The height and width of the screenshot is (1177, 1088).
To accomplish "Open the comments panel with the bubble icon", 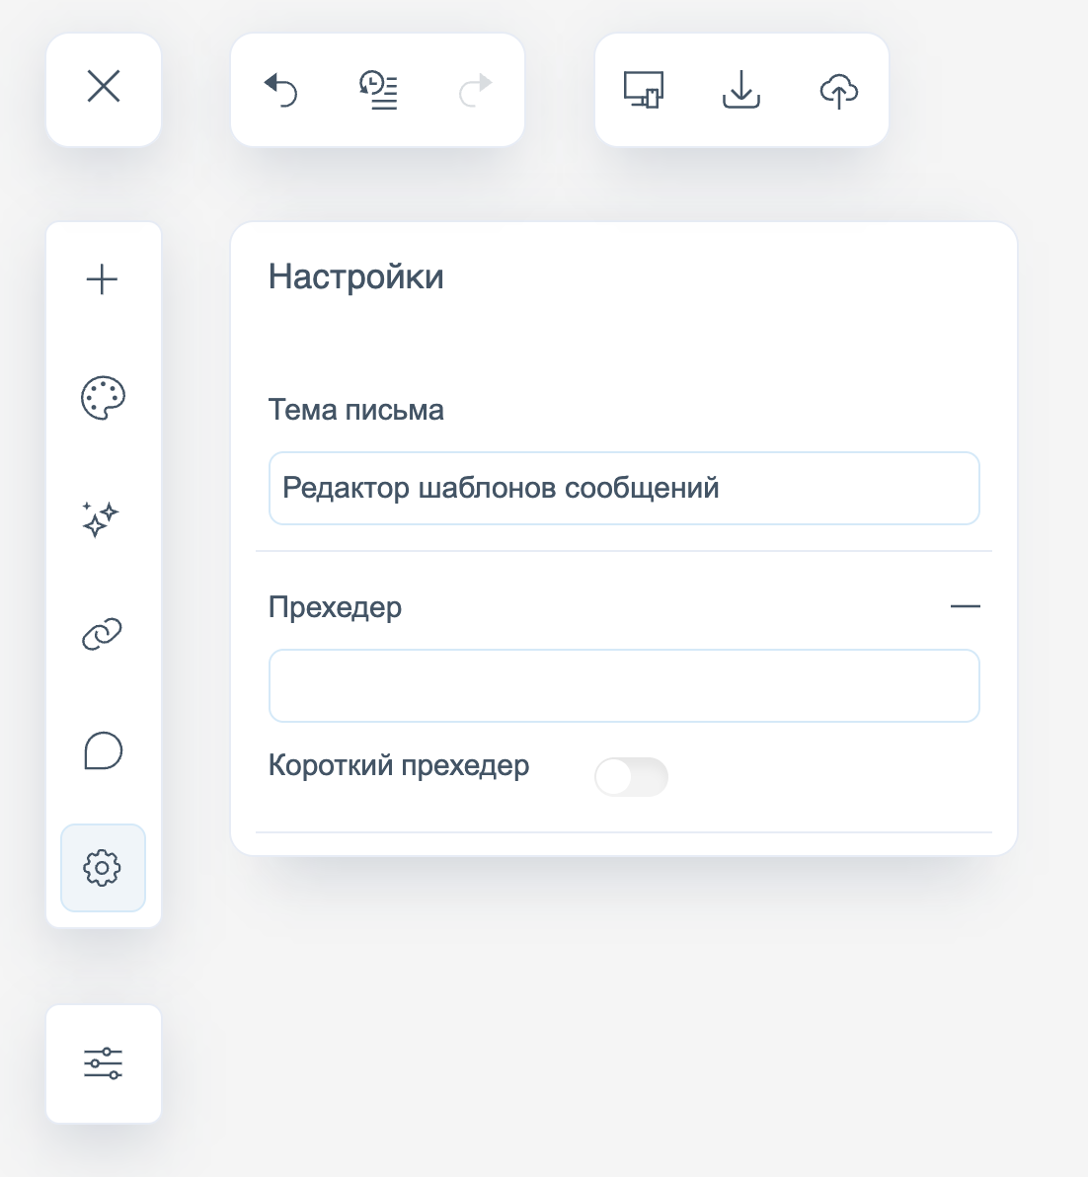I will pyautogui.click(x=103, y=751).
